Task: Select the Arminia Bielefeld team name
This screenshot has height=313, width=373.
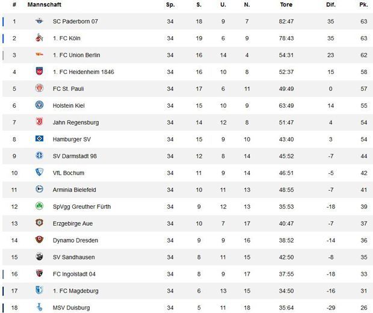Action: coord(74,190)
